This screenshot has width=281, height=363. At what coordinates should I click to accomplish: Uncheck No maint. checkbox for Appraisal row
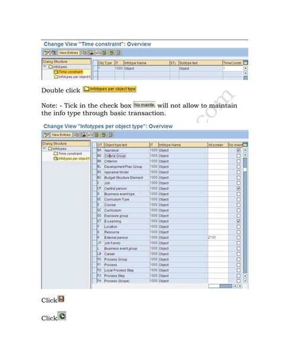click(238, 150)
